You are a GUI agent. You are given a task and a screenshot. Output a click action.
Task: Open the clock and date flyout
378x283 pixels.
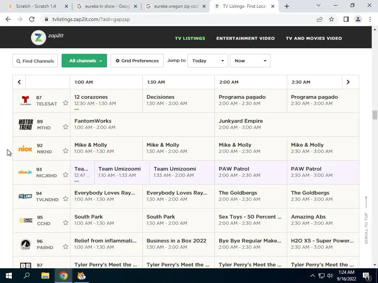click(x=346, y=276)
